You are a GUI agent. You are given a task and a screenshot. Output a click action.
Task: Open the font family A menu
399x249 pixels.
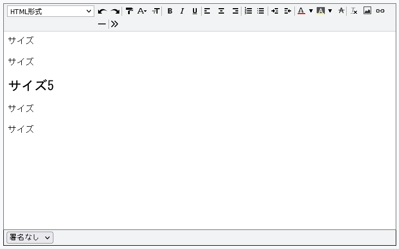pos(142,11)
